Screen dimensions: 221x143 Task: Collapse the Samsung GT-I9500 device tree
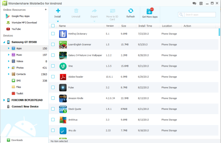[4, 42]
